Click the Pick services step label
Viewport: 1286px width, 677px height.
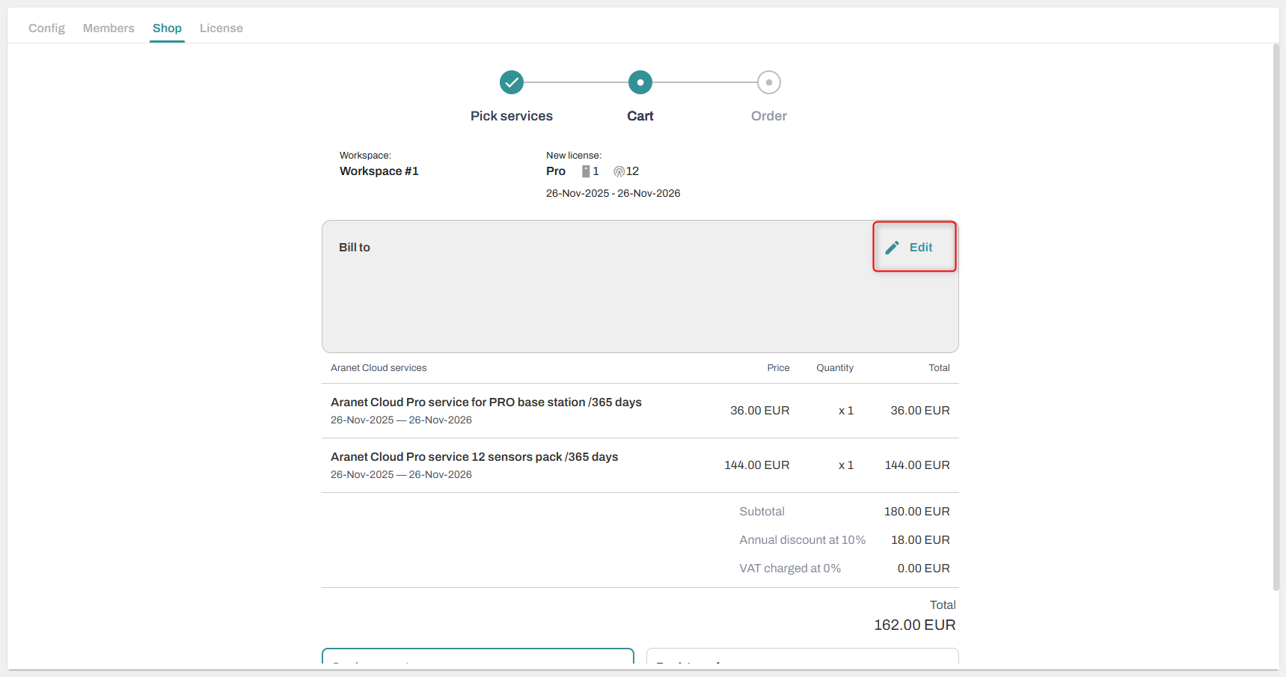point(512,116)
